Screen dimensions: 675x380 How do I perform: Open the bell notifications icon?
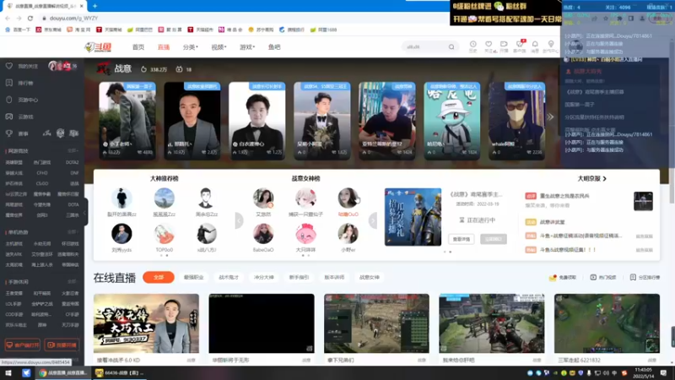pos(535,46)
